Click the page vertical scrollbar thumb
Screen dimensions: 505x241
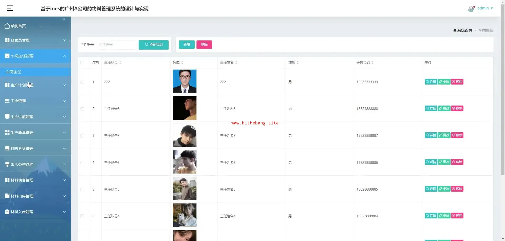pyautogui.click(x=503, y=89)
